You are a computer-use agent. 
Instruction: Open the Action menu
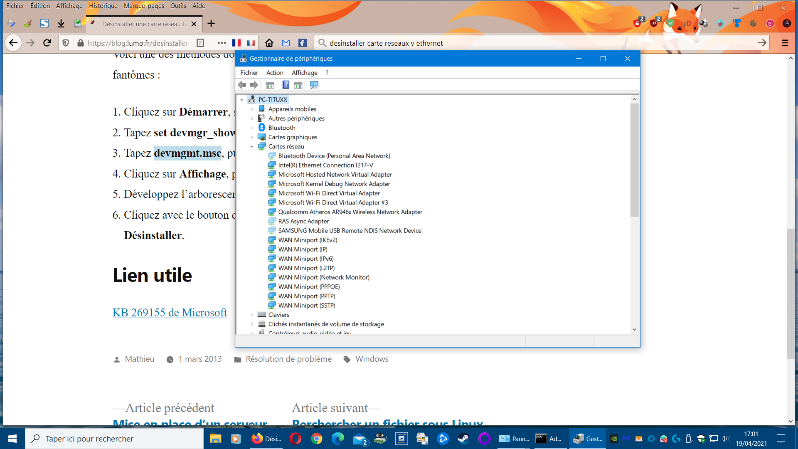point(275,73)
